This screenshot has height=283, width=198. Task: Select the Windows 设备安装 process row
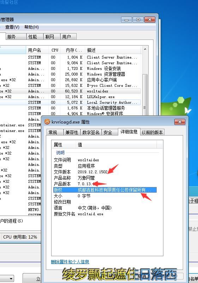click(x=70, y=68)
